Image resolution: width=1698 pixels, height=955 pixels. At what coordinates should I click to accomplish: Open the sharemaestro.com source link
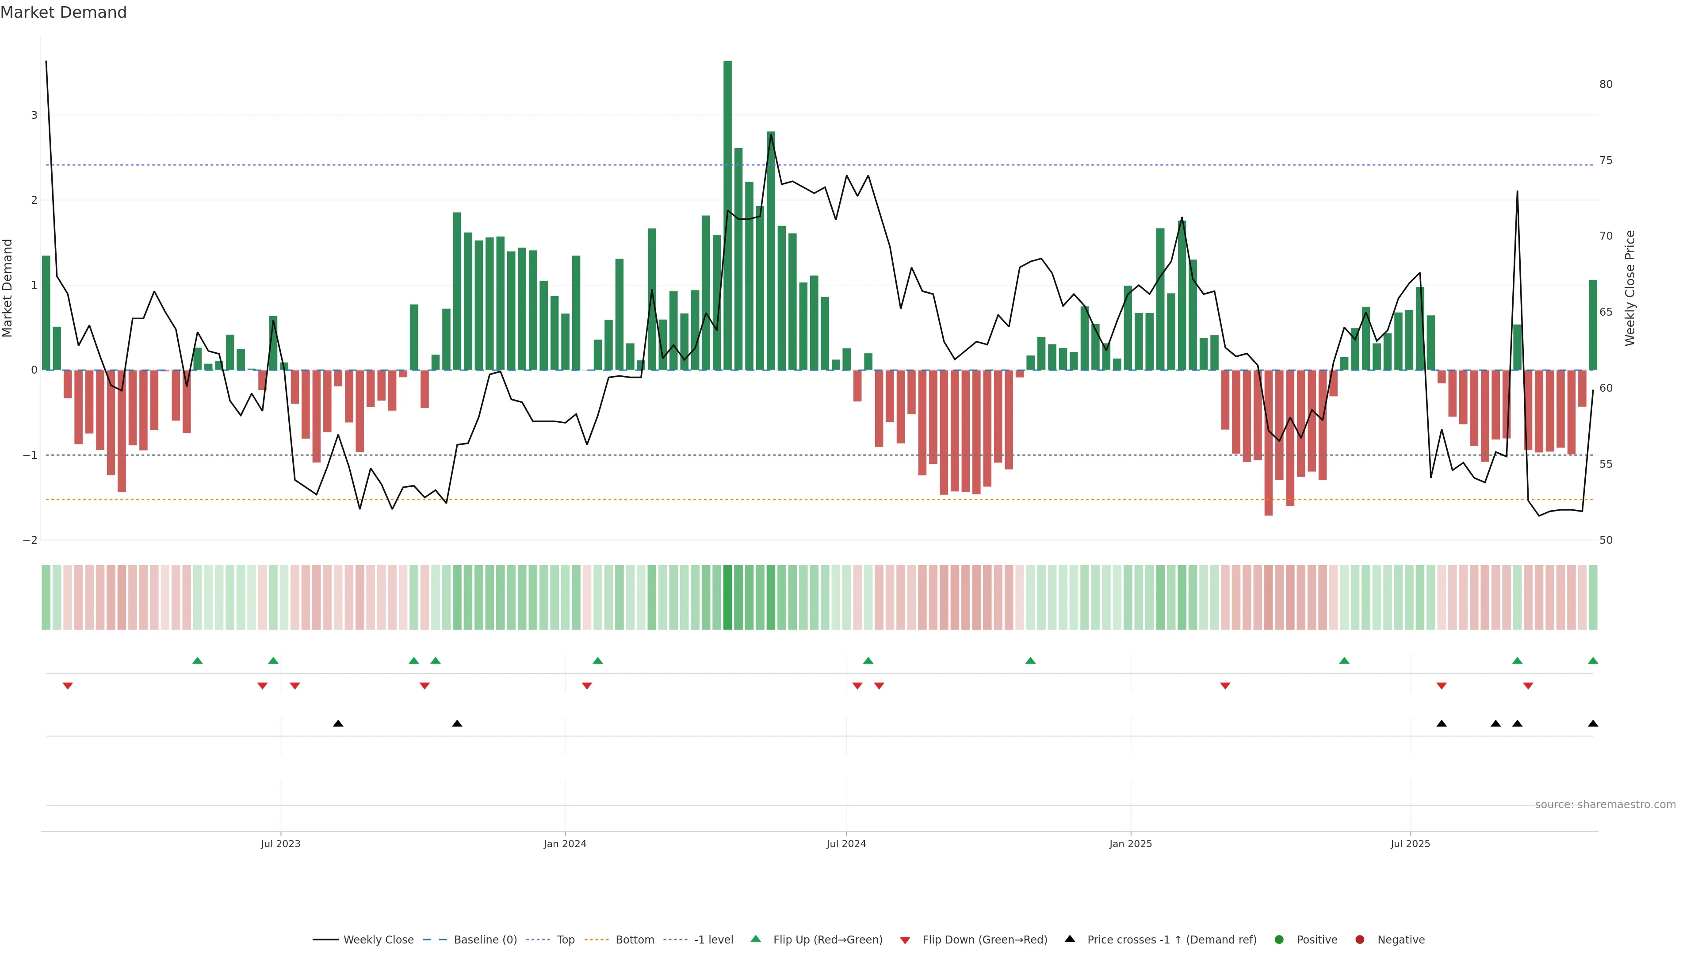point(1605,805)
